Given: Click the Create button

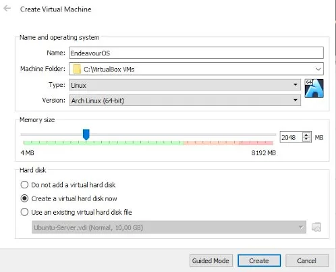Looking at the screenshot, I should (259, 261).
